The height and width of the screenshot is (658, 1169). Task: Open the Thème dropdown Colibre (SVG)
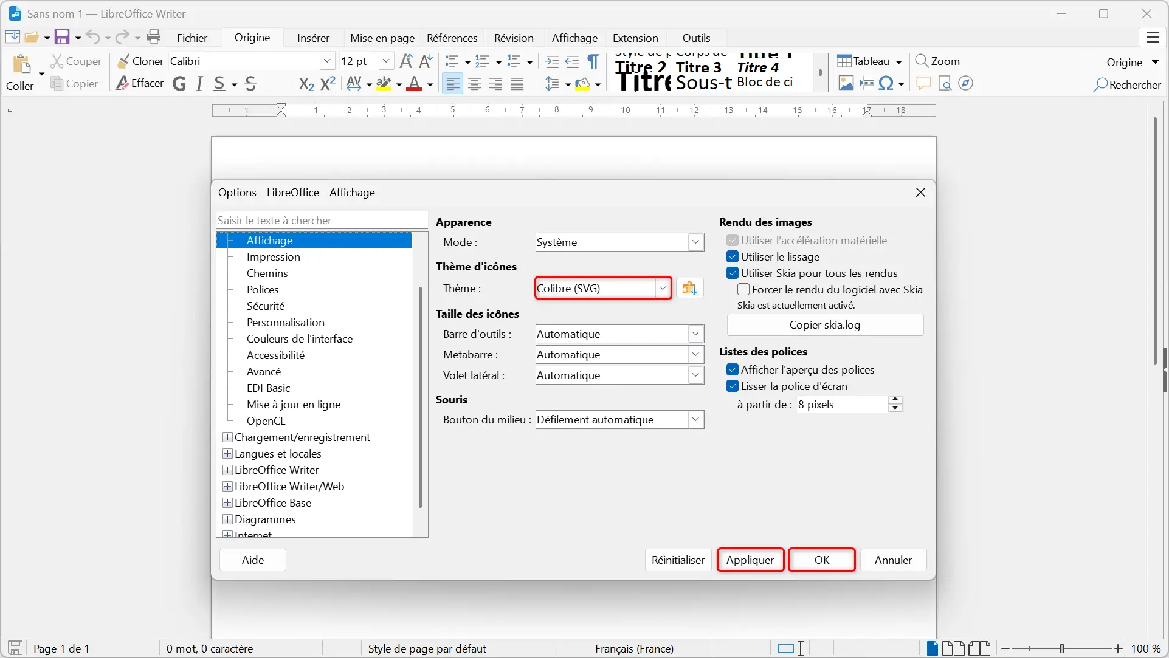603,288
